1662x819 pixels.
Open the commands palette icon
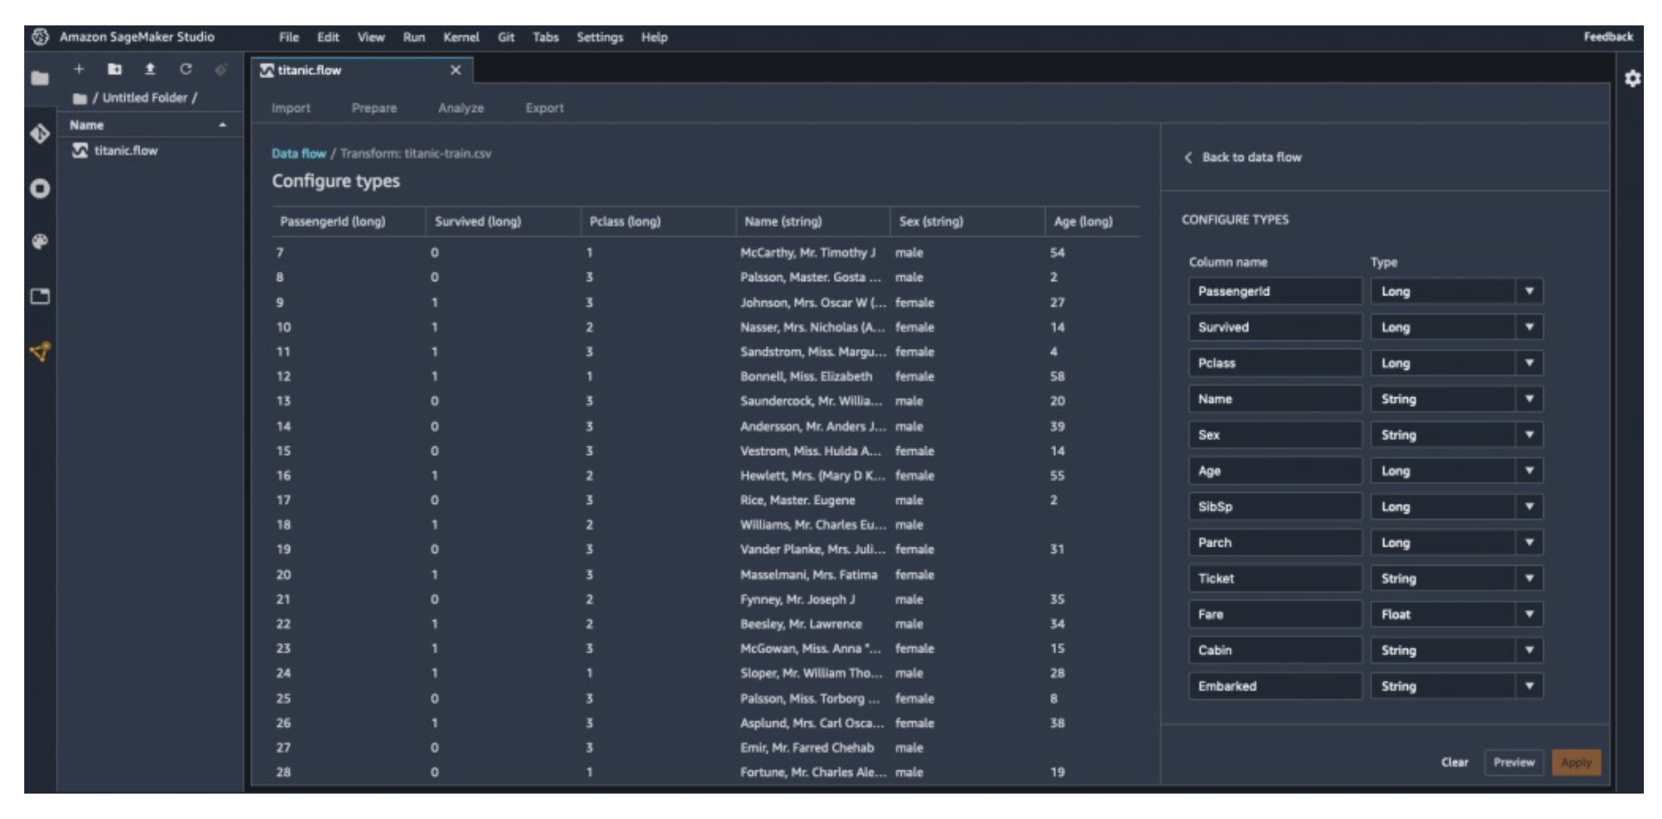coord(40,242)
